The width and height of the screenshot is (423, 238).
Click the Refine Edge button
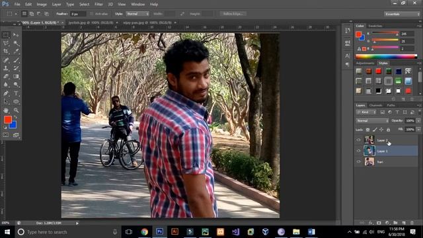tap(233, 14)
